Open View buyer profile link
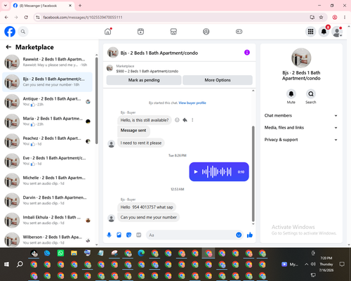The width and height of the screenshot is (351, 281). coord(192,103)
